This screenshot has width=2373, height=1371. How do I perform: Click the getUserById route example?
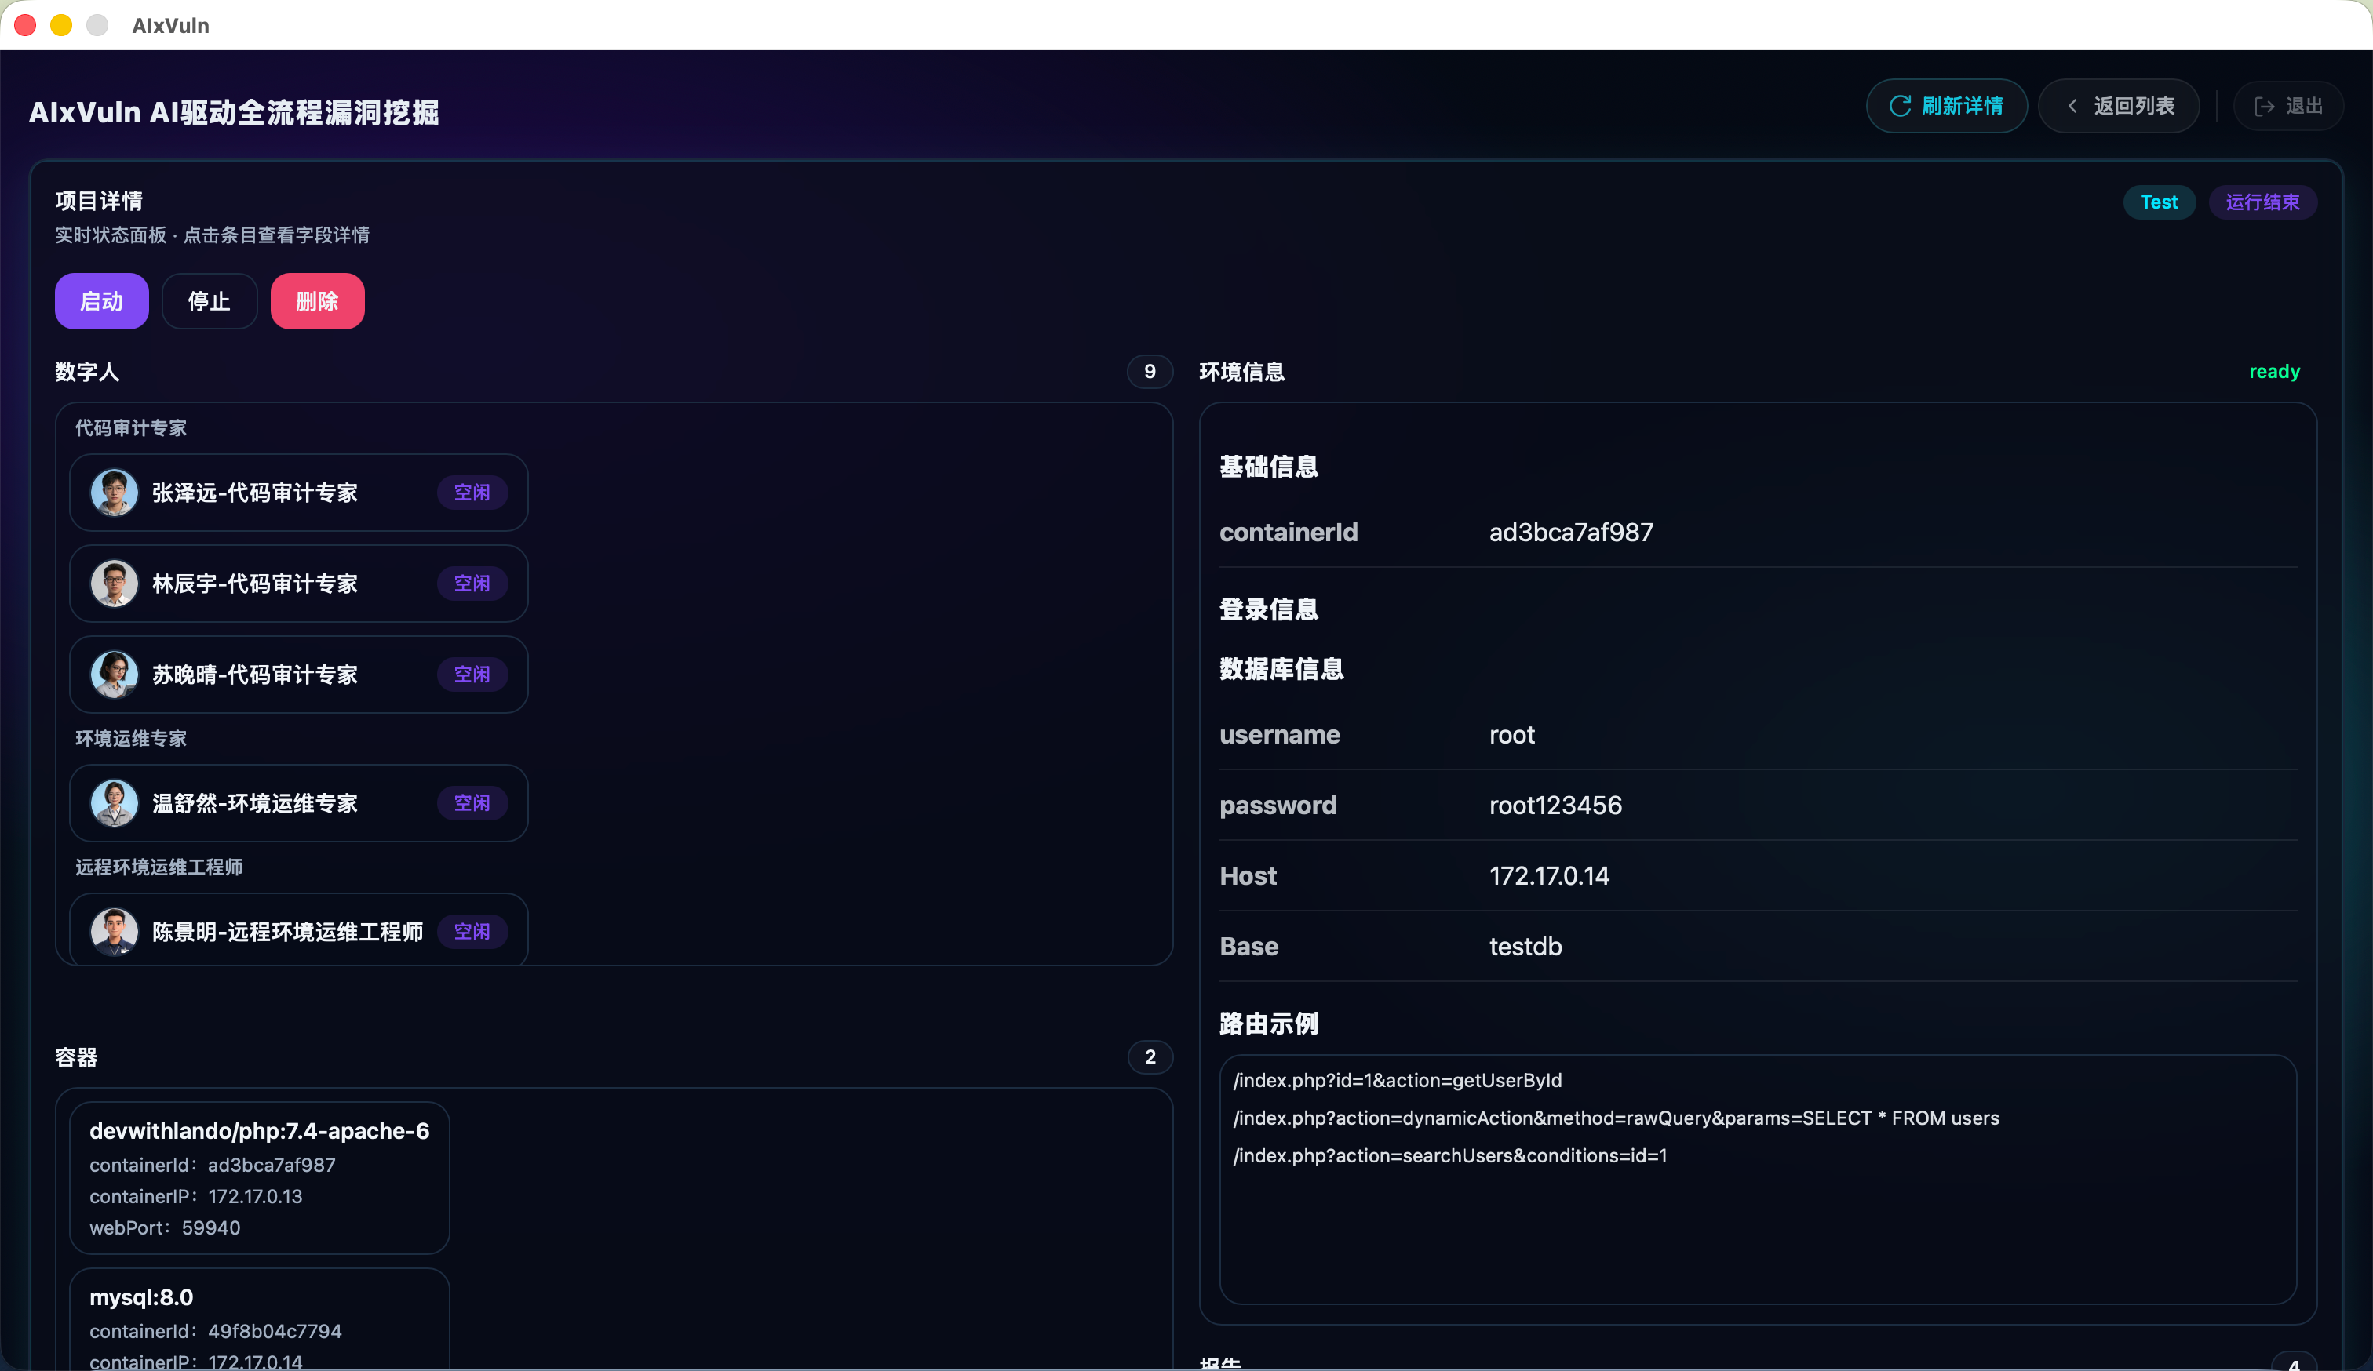coord(1398,1080)
